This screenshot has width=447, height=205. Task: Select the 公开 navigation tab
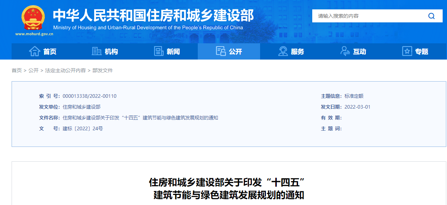tap(229, 51)
